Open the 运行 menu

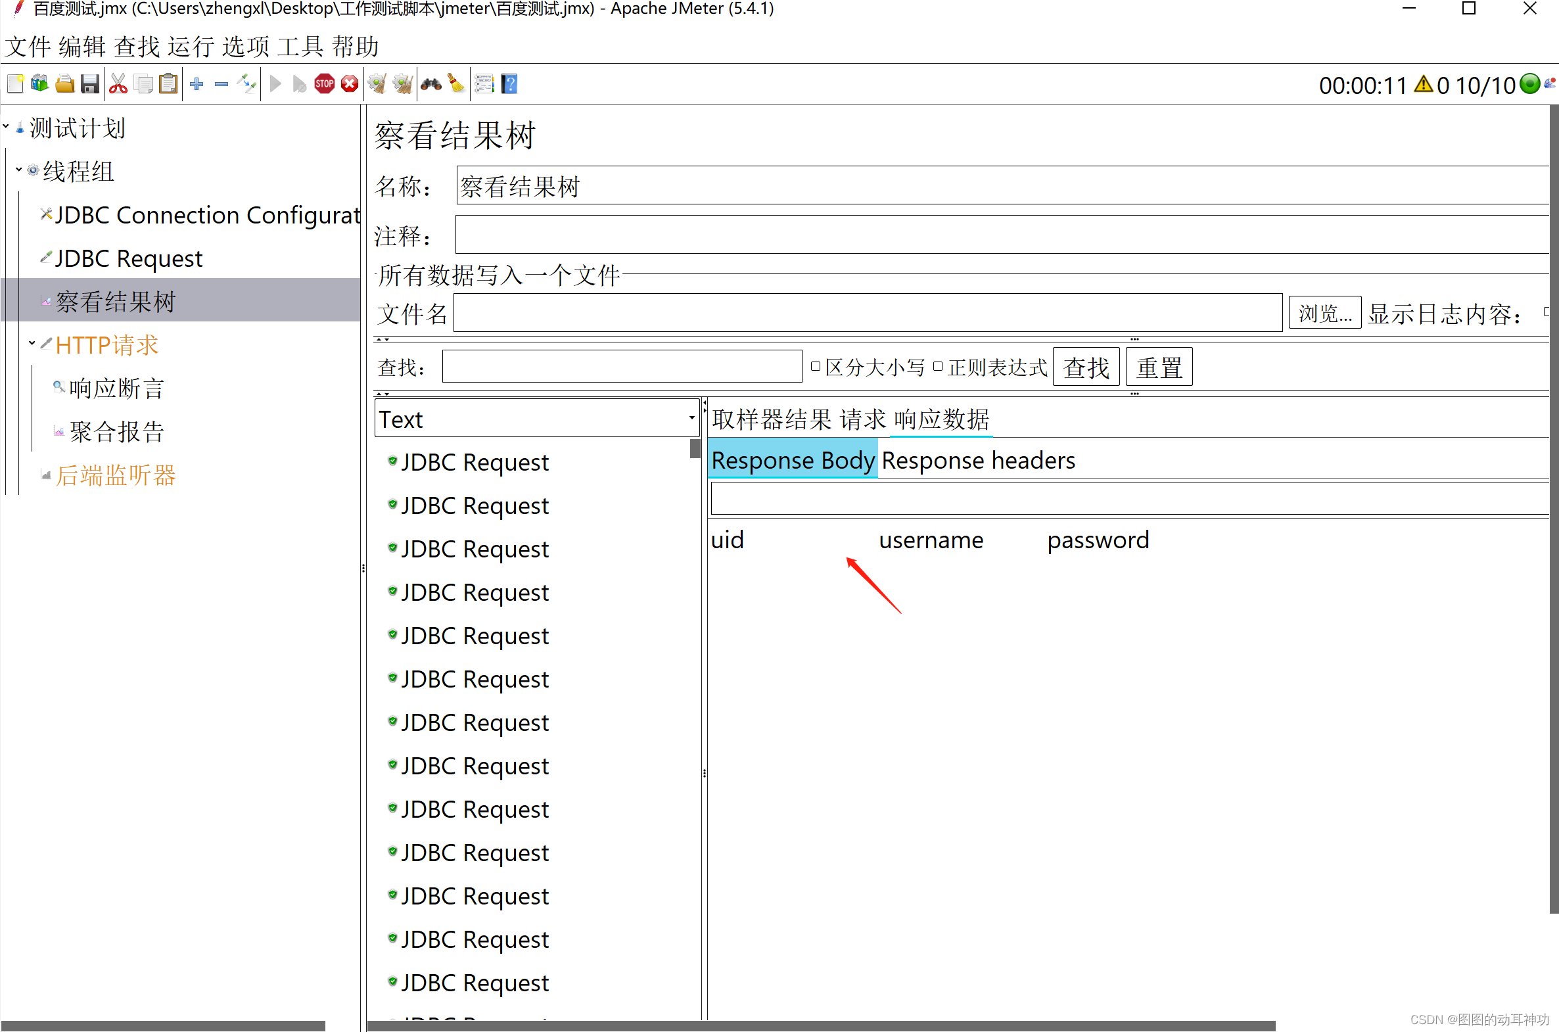pos(190,47)
